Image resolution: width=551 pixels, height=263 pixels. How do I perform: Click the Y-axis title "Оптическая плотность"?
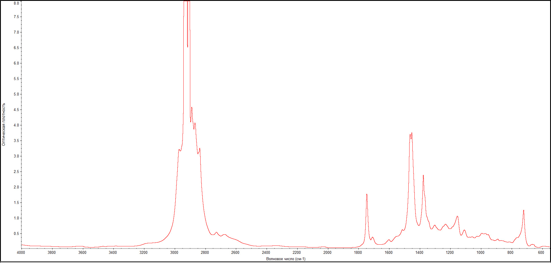tap(4, 124)
